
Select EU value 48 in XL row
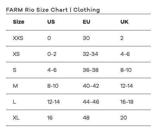click(86, 118)
